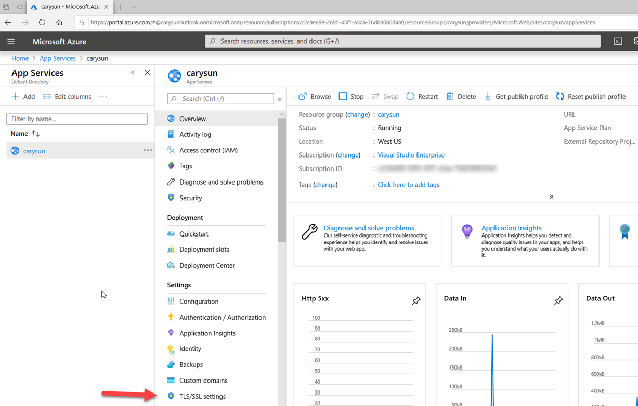This screenshot has width=638, height=406.
Task: Click change link next to Tags
Action: pyautogui.click(x=325, y=185)
